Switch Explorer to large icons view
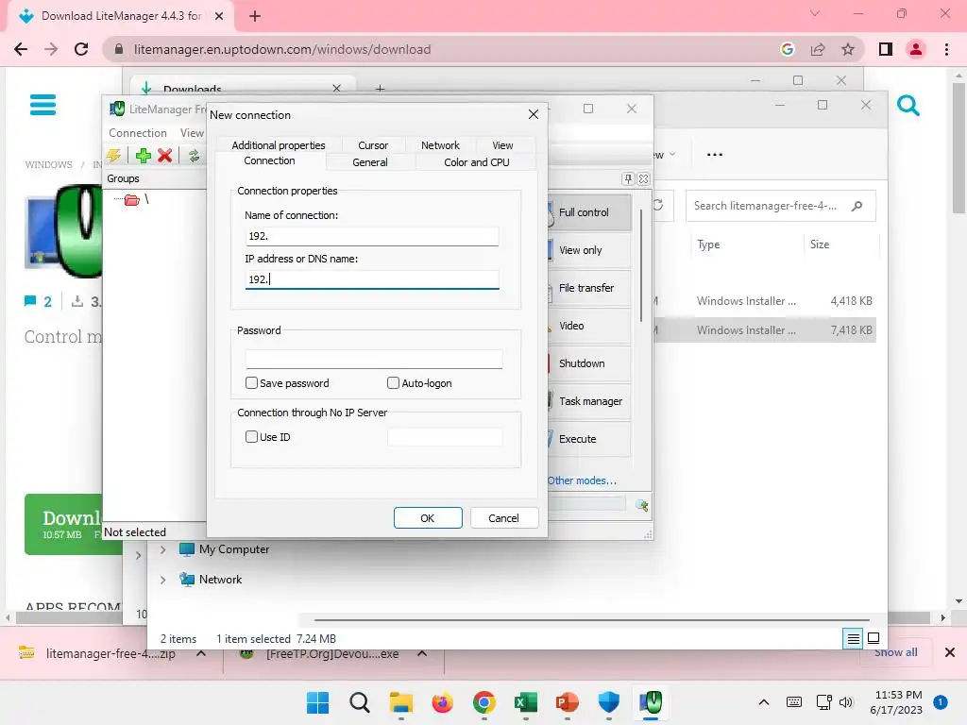Screen dimensions: 967x725 coord(874,638)
